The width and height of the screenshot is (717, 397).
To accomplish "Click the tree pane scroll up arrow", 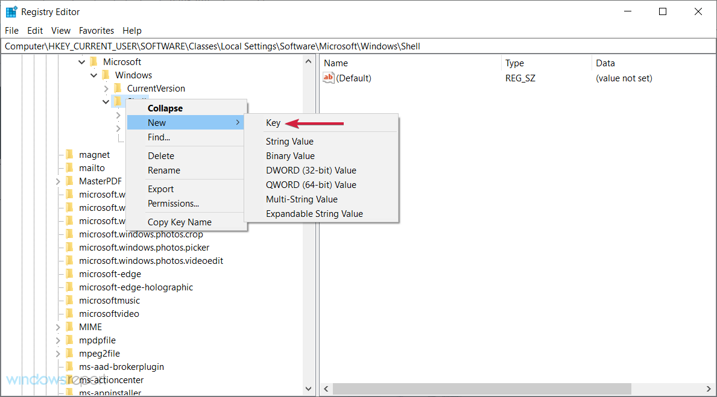I will click(x=308, y=61).
